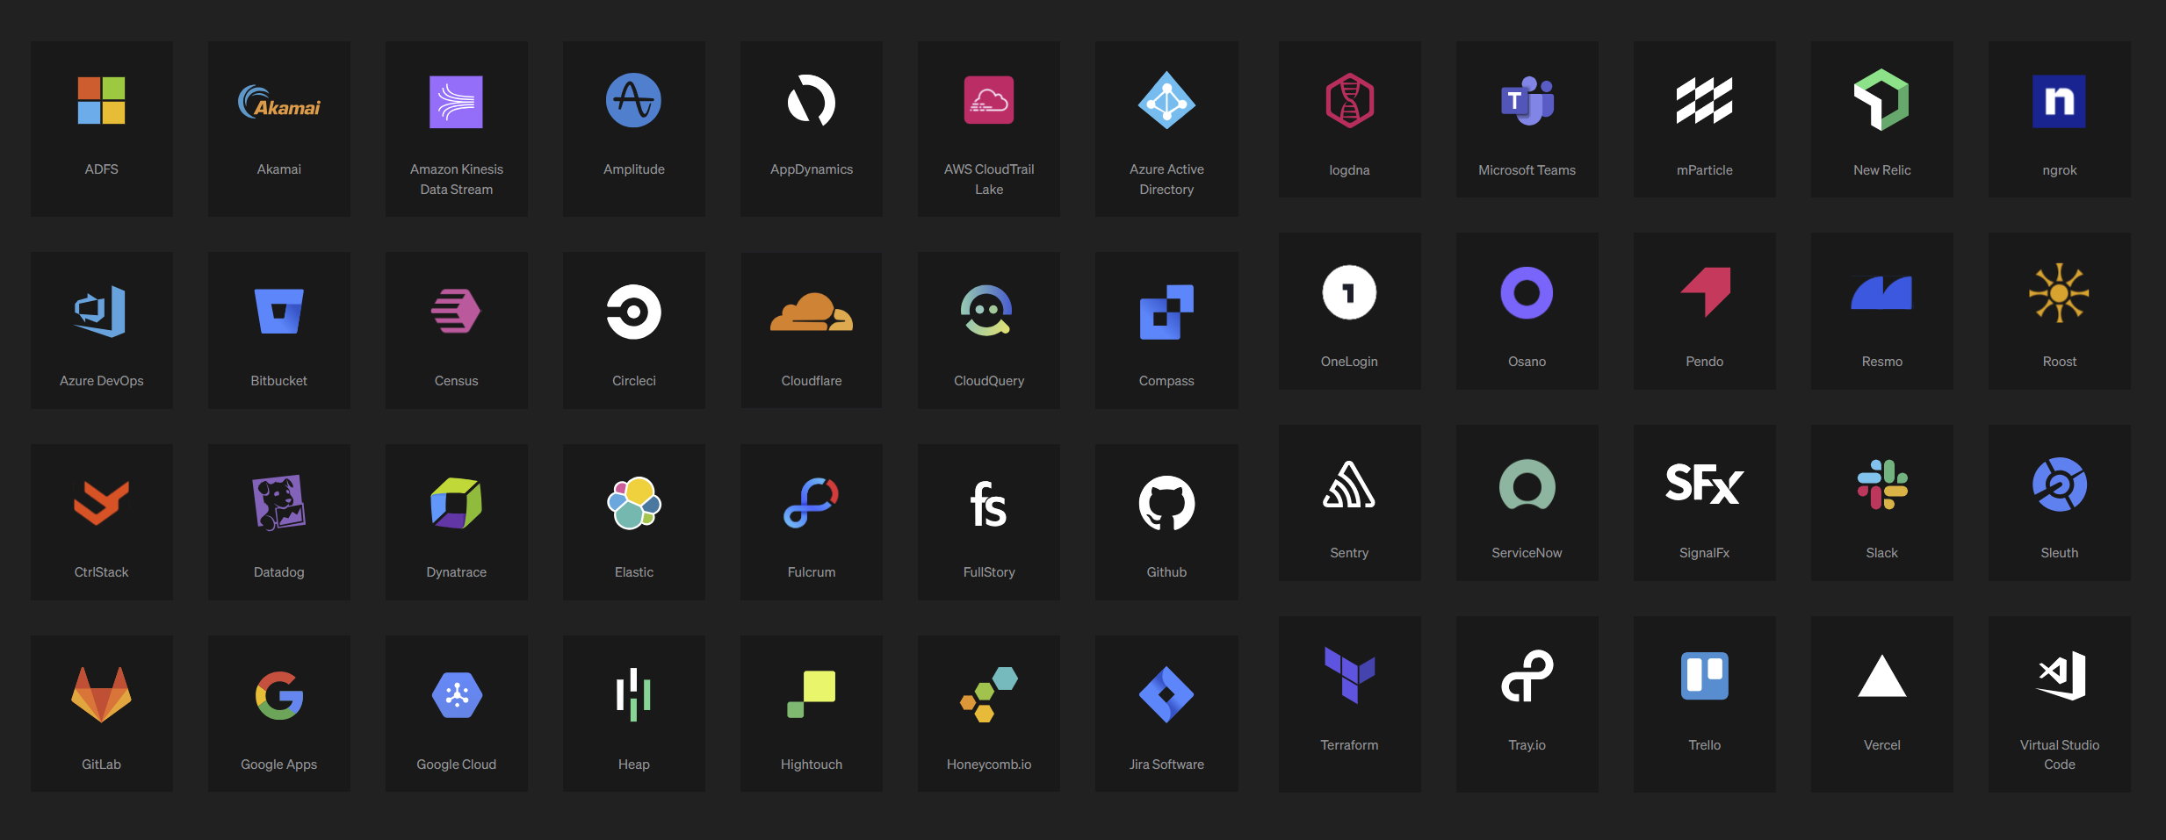Open the Circleci card
Screen dimensions: 2166x840
(634, 330)
